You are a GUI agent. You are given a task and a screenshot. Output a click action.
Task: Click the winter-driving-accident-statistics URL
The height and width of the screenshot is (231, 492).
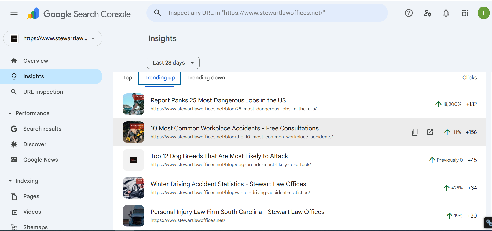(230, 193)
